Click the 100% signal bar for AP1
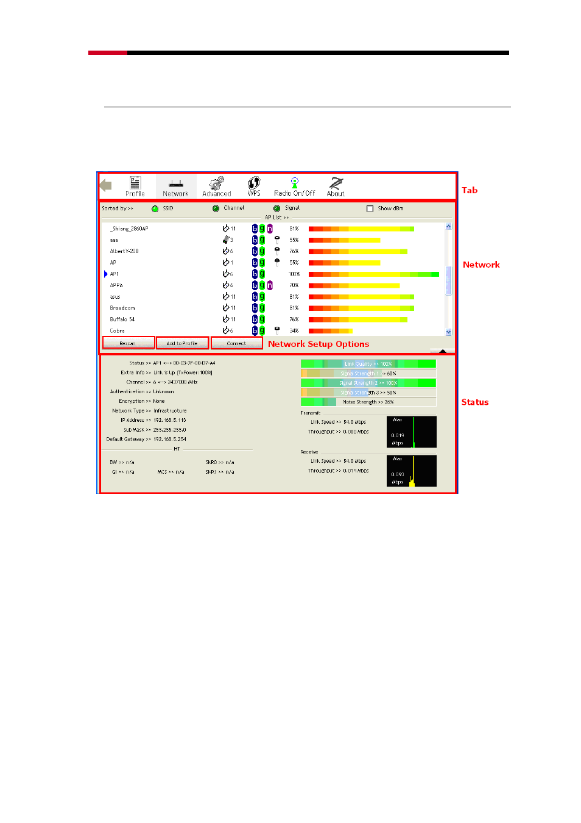Screen dimensions: 581x823 click(x=374, y=274)
